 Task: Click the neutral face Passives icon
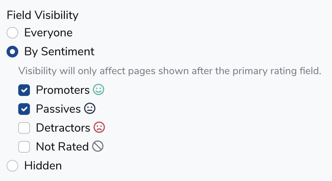(90, 109)
